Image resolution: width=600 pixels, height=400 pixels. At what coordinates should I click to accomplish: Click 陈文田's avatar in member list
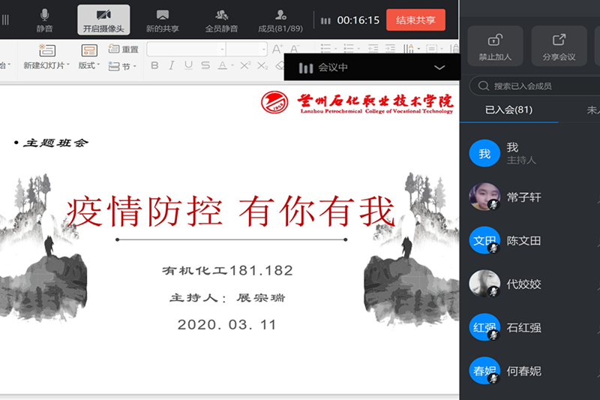tap(484, 241)
